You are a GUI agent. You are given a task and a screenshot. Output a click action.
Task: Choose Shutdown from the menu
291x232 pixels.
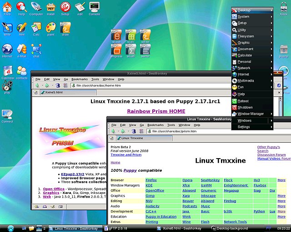click(x=252, y=107)
